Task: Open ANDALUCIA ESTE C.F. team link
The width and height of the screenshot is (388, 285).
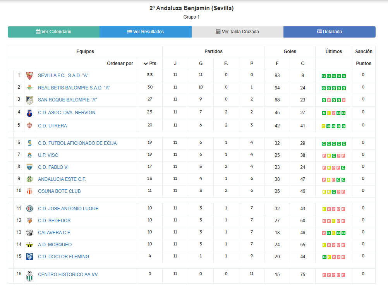Action: (62, 179)
